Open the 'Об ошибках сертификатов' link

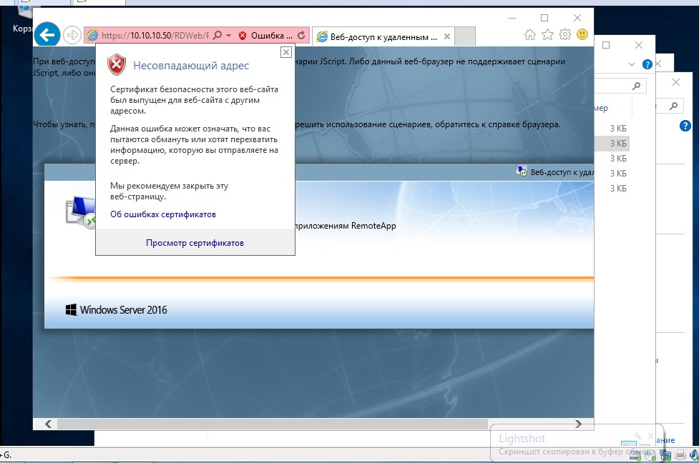pos(163,214)
